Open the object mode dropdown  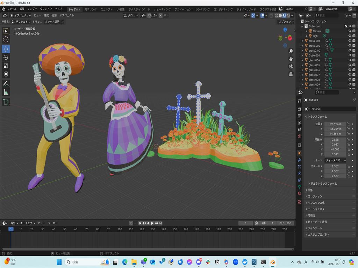[20, 15]
